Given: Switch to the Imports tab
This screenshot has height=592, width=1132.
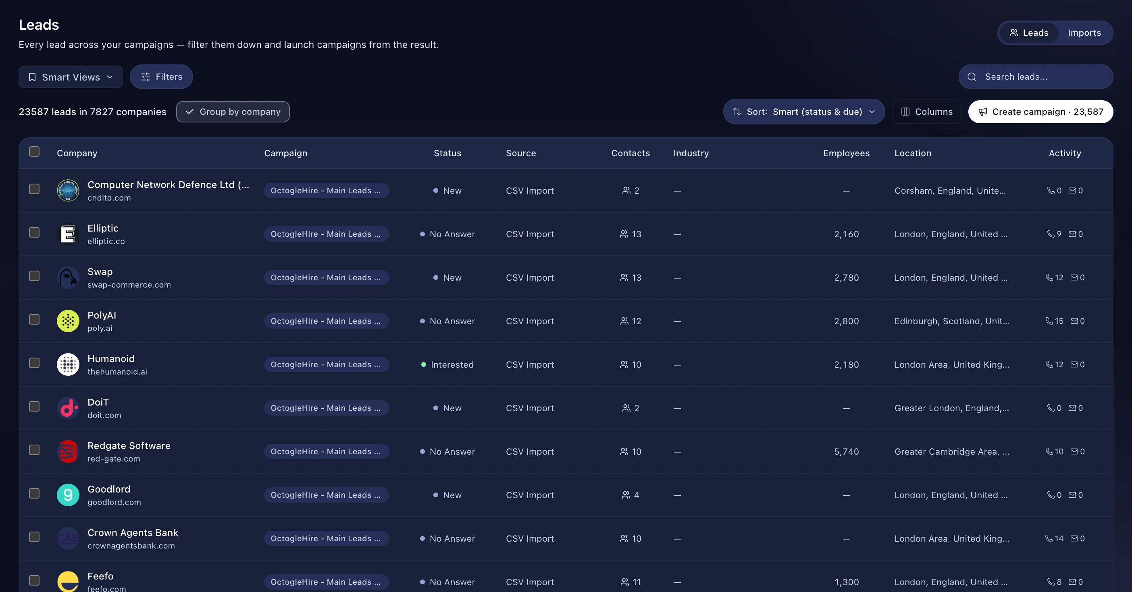Looking at the screenshot, I should click(x=1084, y=33).
